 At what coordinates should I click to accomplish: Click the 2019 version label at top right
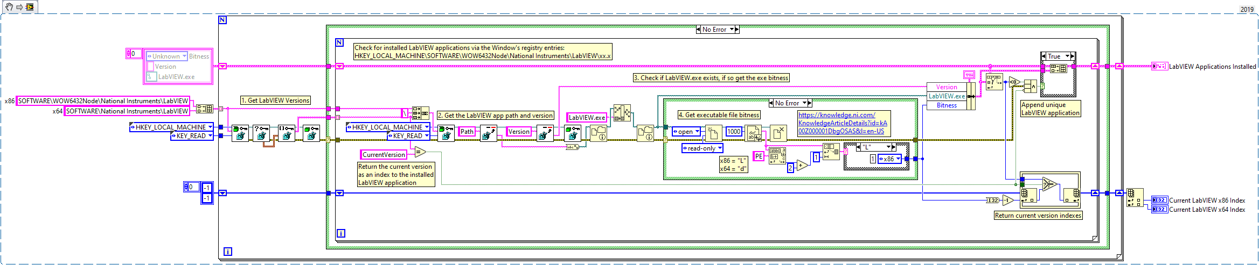pos(1247,9)
